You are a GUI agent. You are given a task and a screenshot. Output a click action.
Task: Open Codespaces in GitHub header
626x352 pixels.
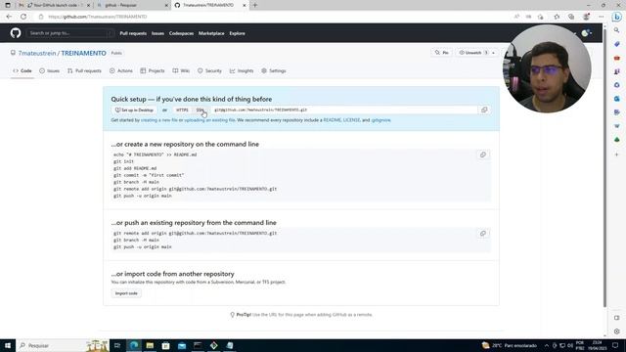click(181, 33)
